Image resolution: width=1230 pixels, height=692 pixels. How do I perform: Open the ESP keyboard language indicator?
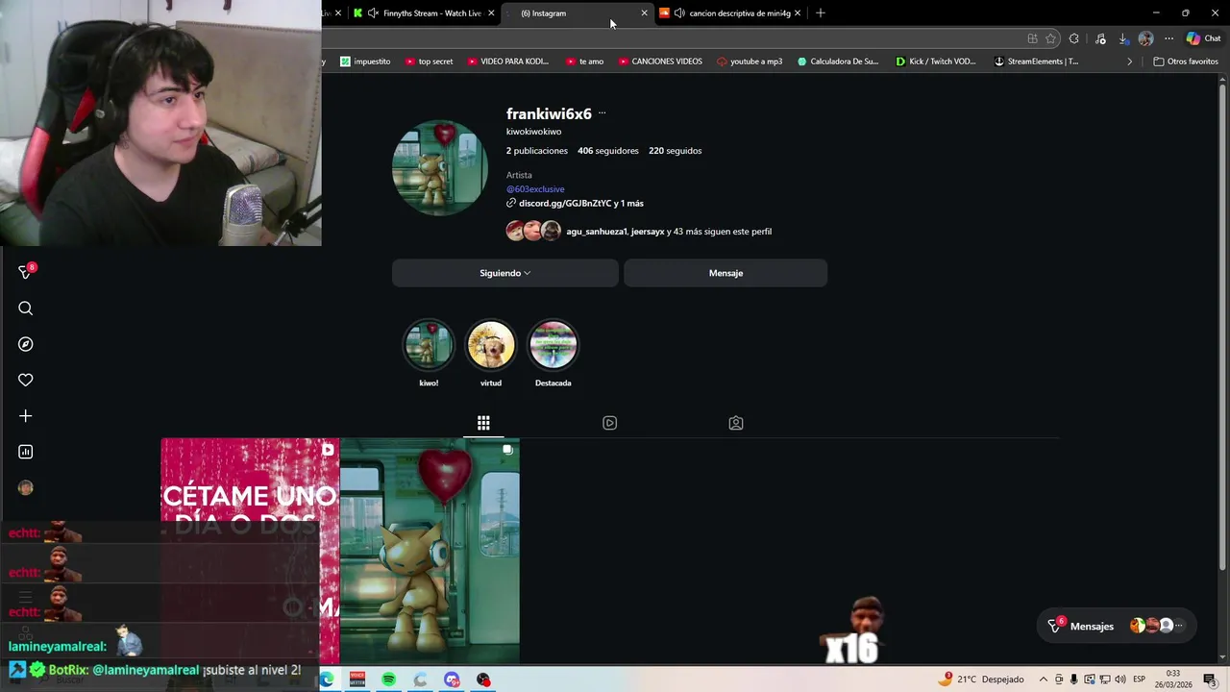pos(1139,680)
